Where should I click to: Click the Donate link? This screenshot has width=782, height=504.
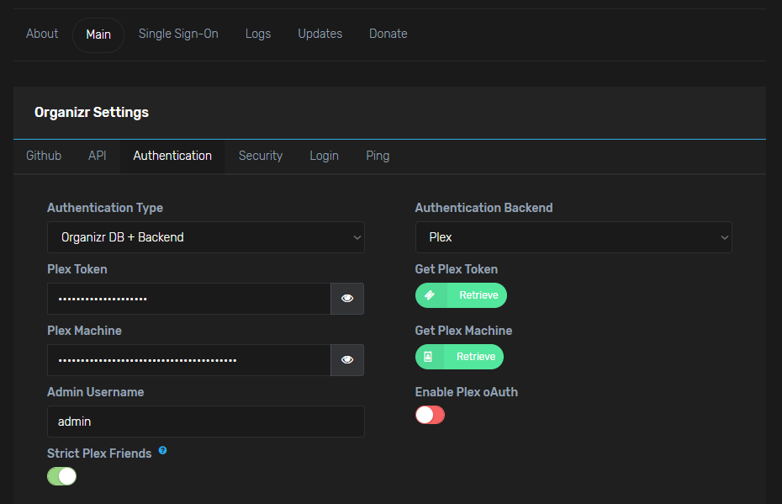(388, 34)
